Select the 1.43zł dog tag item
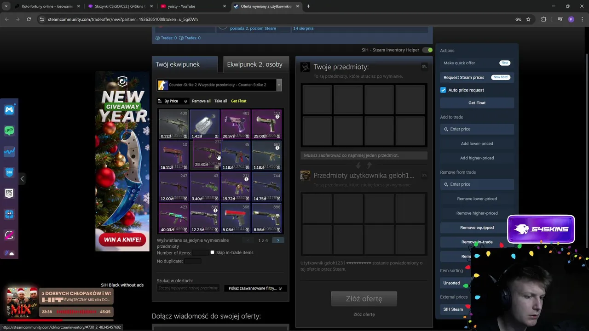 [204, 124]
